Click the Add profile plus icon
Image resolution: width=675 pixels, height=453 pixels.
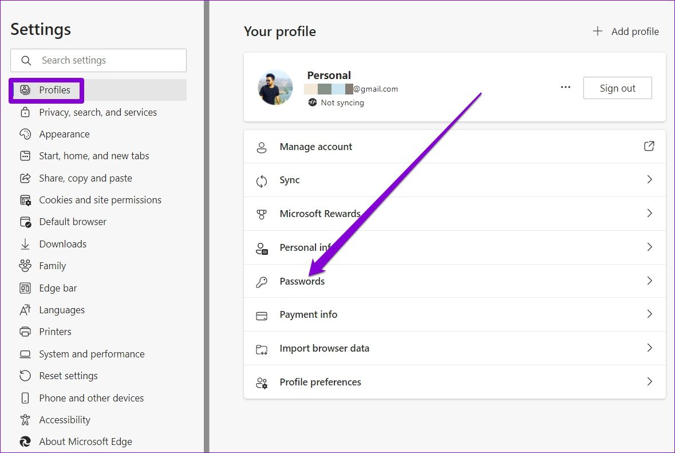tap(598, 31)
